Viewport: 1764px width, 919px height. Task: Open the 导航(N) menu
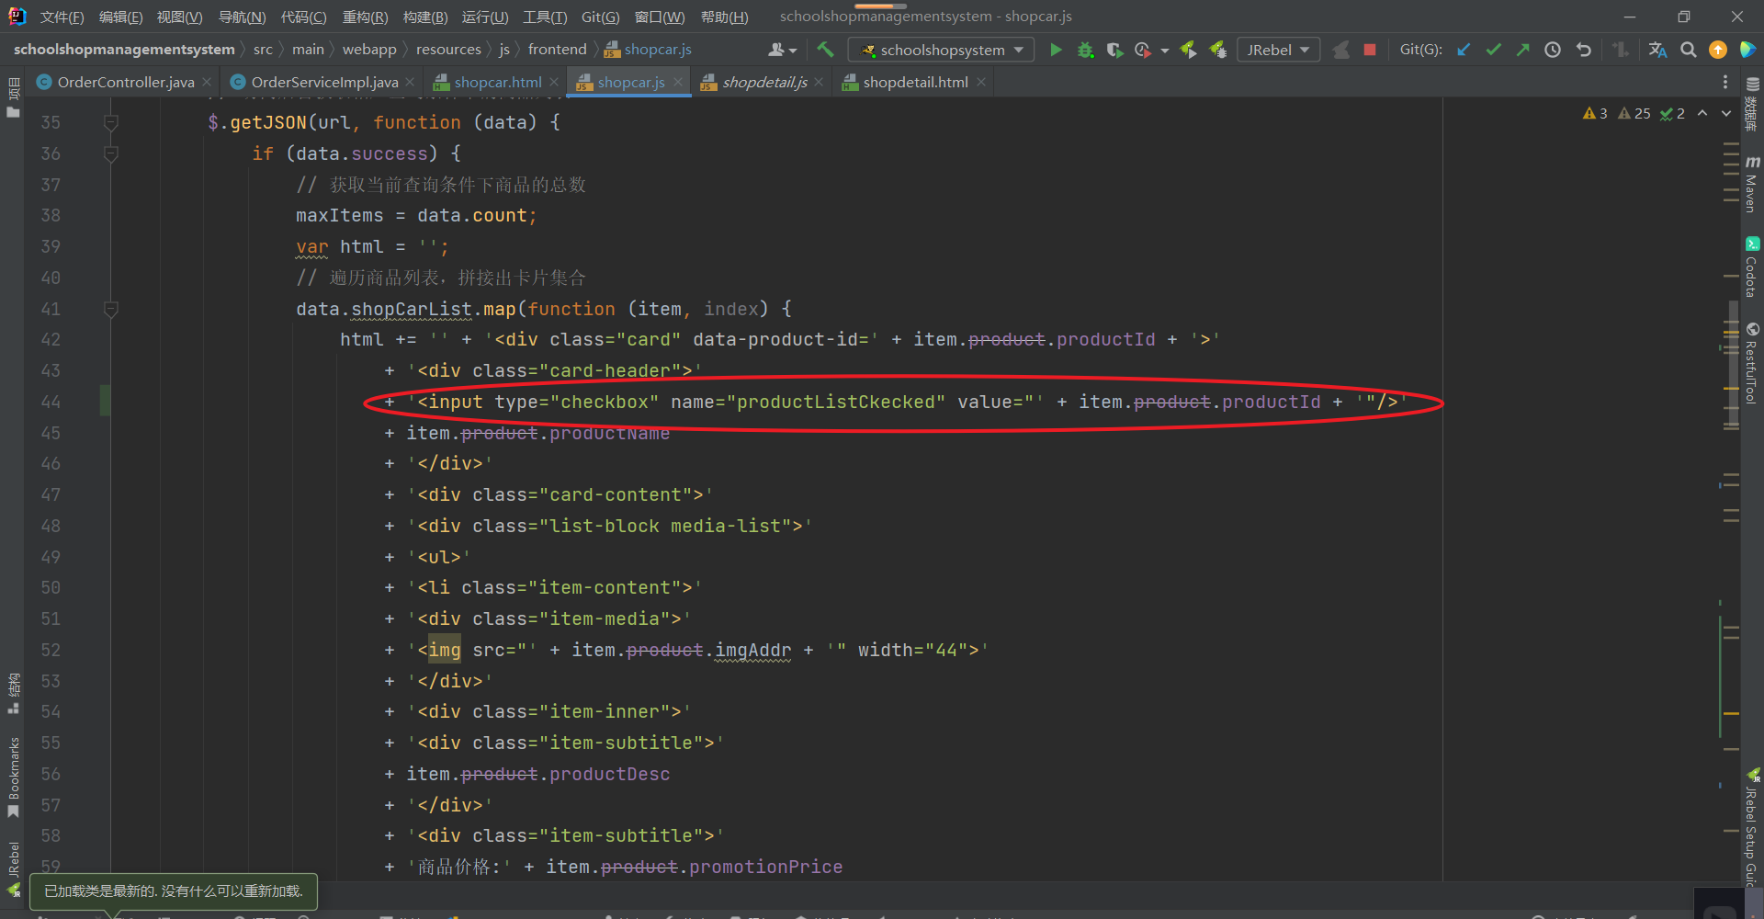click(x=242, y=17)
